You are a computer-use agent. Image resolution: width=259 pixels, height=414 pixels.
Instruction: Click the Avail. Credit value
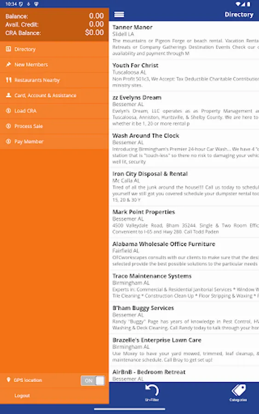pyautogui.click(x=96, y=24)
